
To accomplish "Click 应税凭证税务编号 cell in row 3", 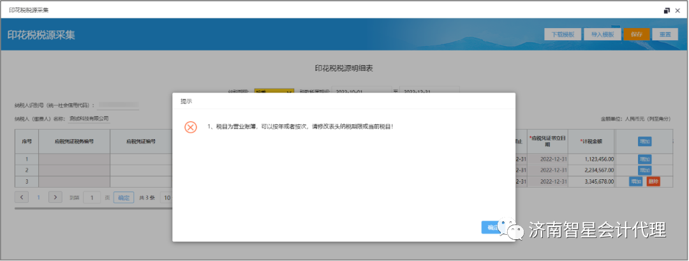I will [x=74, y=181].
